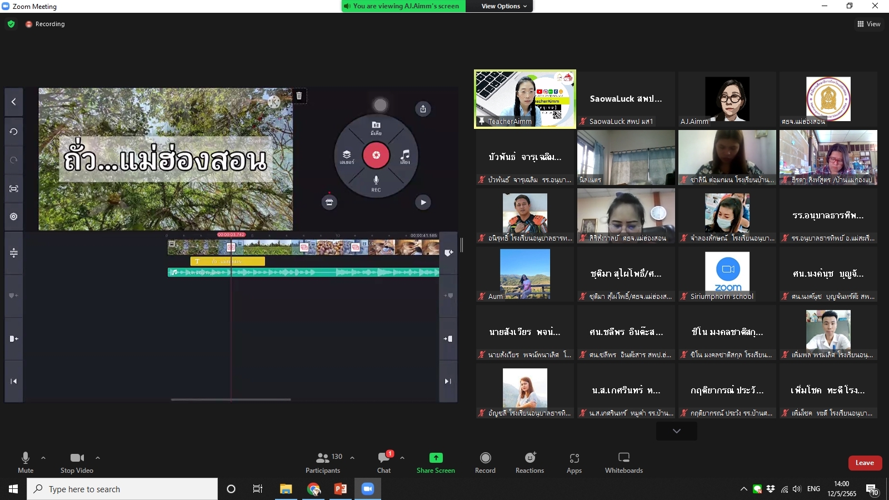Click the red record camera button in KineMaster wheel
This screenshot has height=500, width=889.
coord(376,155)
